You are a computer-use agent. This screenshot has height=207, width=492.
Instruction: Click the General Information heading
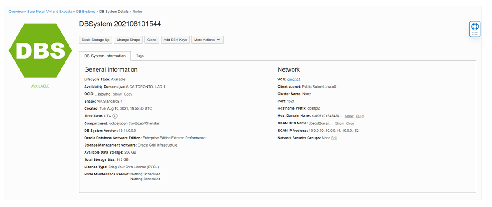111,70
